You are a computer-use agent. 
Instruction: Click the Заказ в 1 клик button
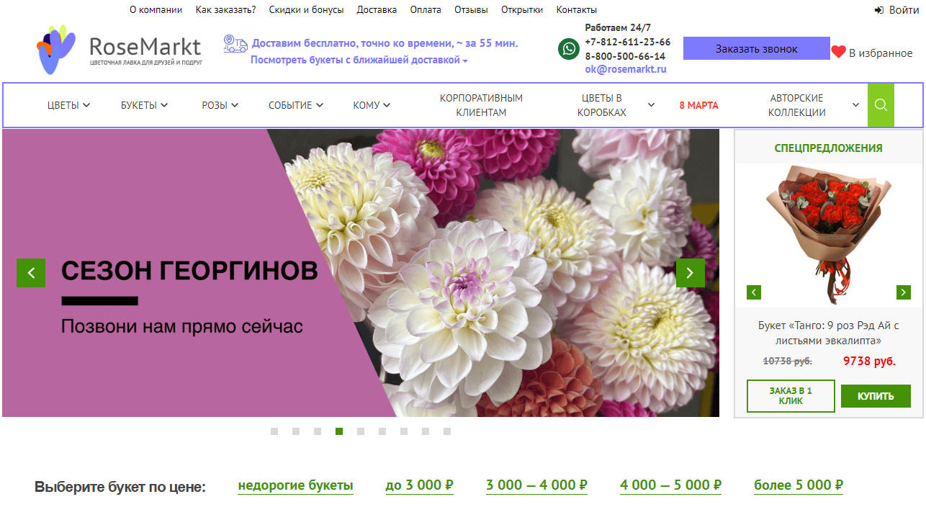tap(791, 396)
